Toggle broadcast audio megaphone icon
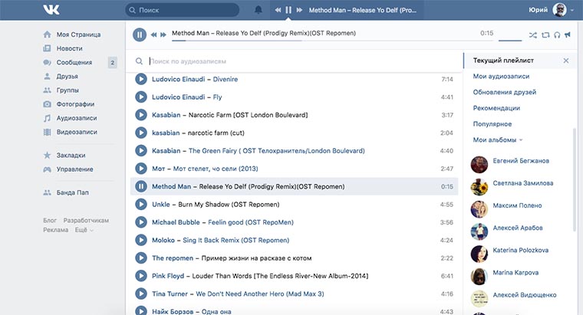Screen dimensions: 583x315 pos(568,34)
